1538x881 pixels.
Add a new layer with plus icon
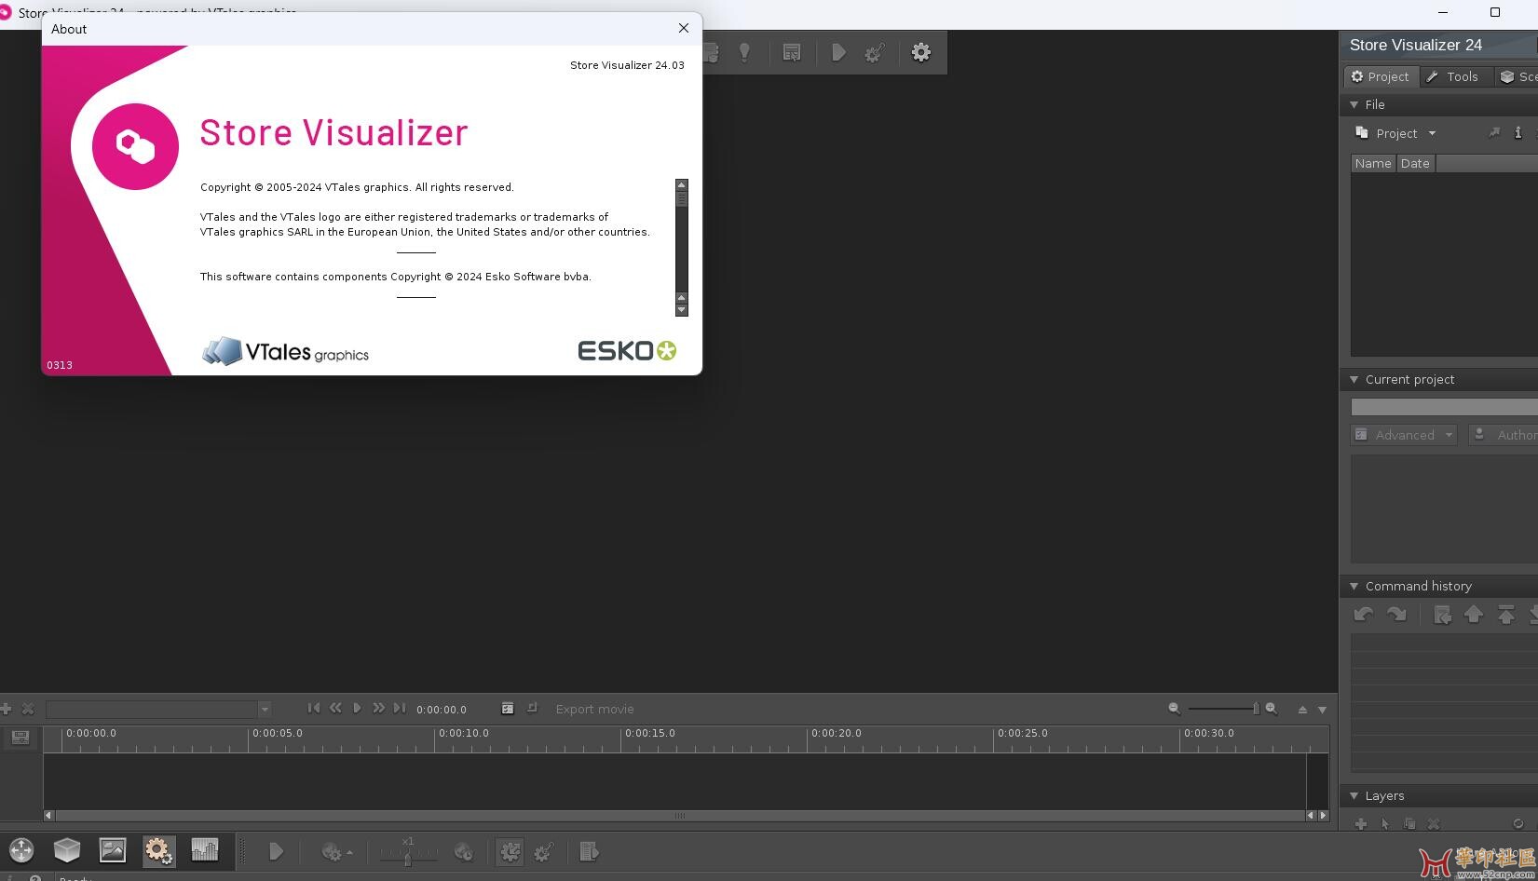(1361, 823)
